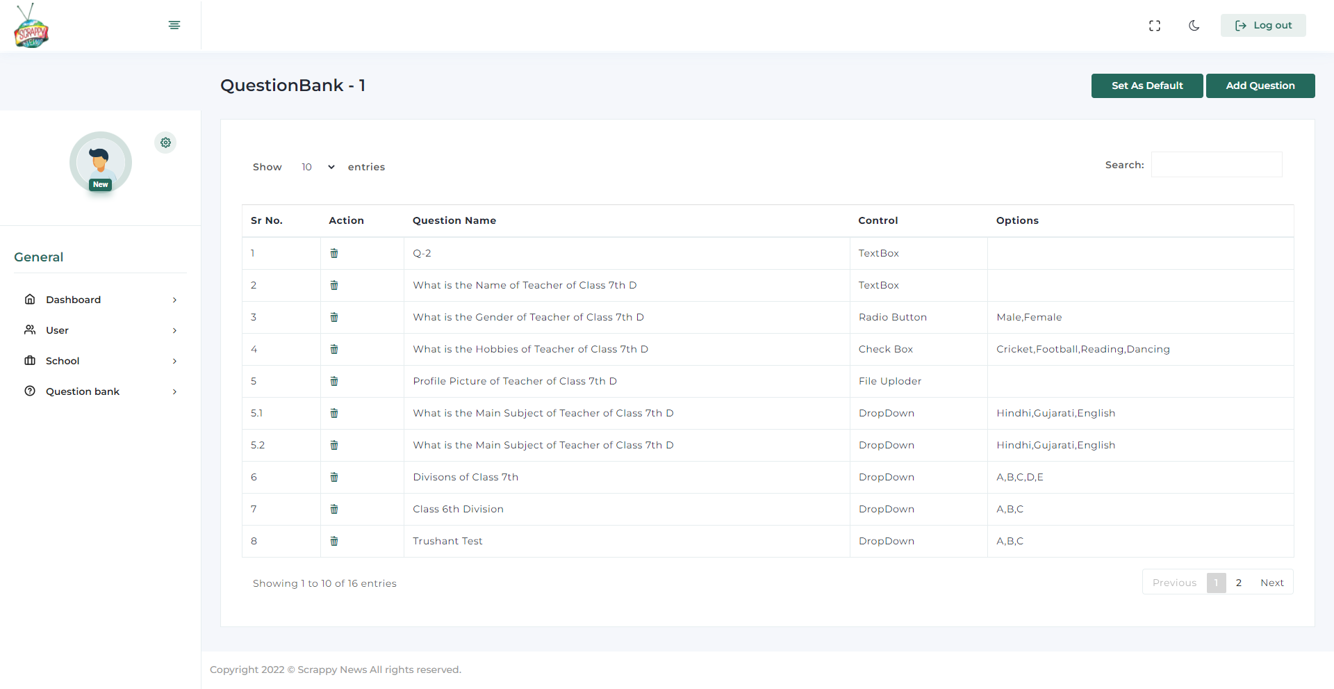
Task: Click 'What is the Gender of Teacher' text
Action: tap(528, 317)
